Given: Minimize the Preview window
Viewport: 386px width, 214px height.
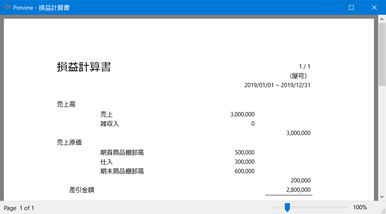Looking at the screenshot, I should coord(329,7).
